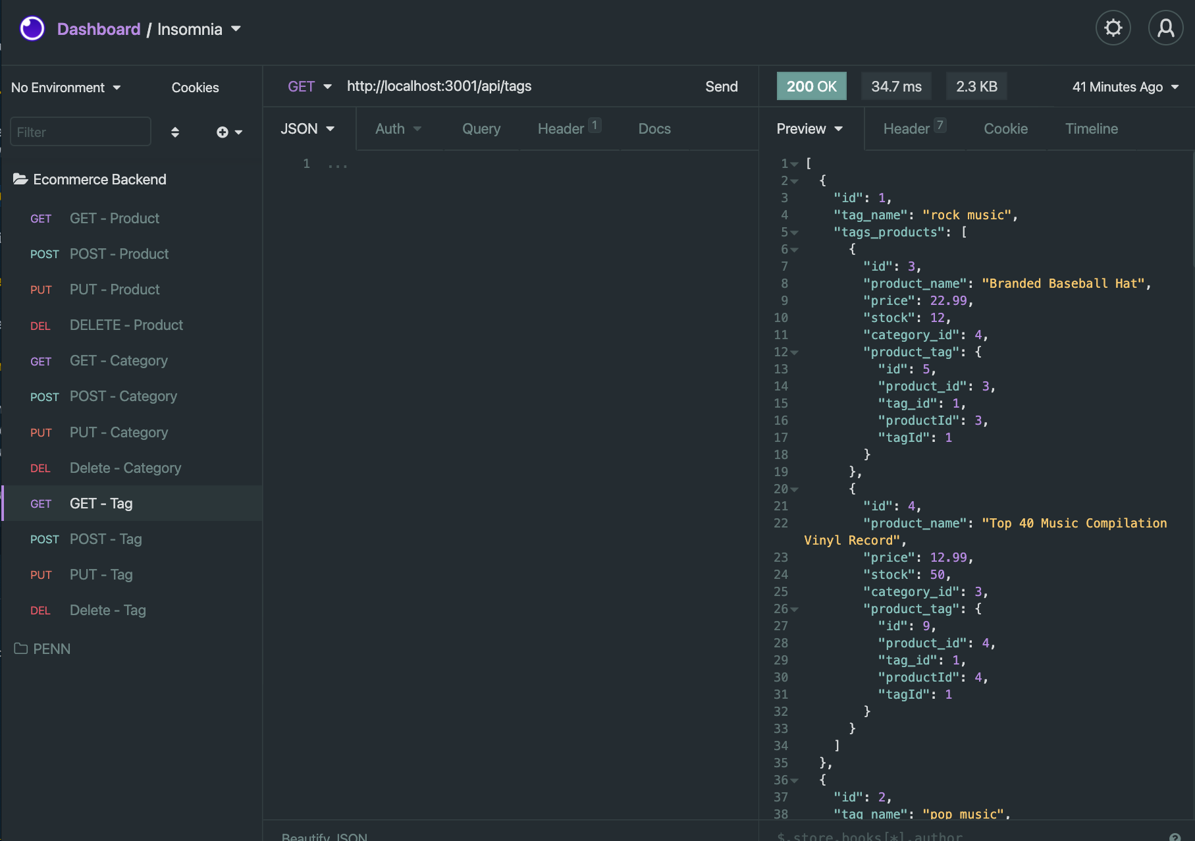Select the DELETE - Product request
1195x841 pixels.
point(132,325)
